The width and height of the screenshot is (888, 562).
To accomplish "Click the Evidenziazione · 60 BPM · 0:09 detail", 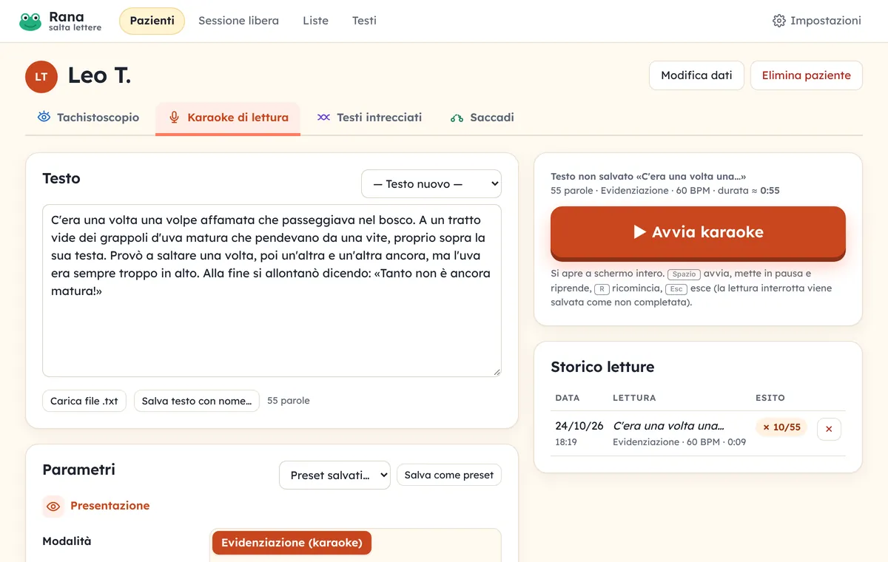I will click(x=679, y=442).
